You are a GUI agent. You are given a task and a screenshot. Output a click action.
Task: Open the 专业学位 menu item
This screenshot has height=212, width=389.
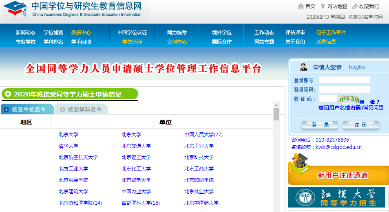(26, 42)
